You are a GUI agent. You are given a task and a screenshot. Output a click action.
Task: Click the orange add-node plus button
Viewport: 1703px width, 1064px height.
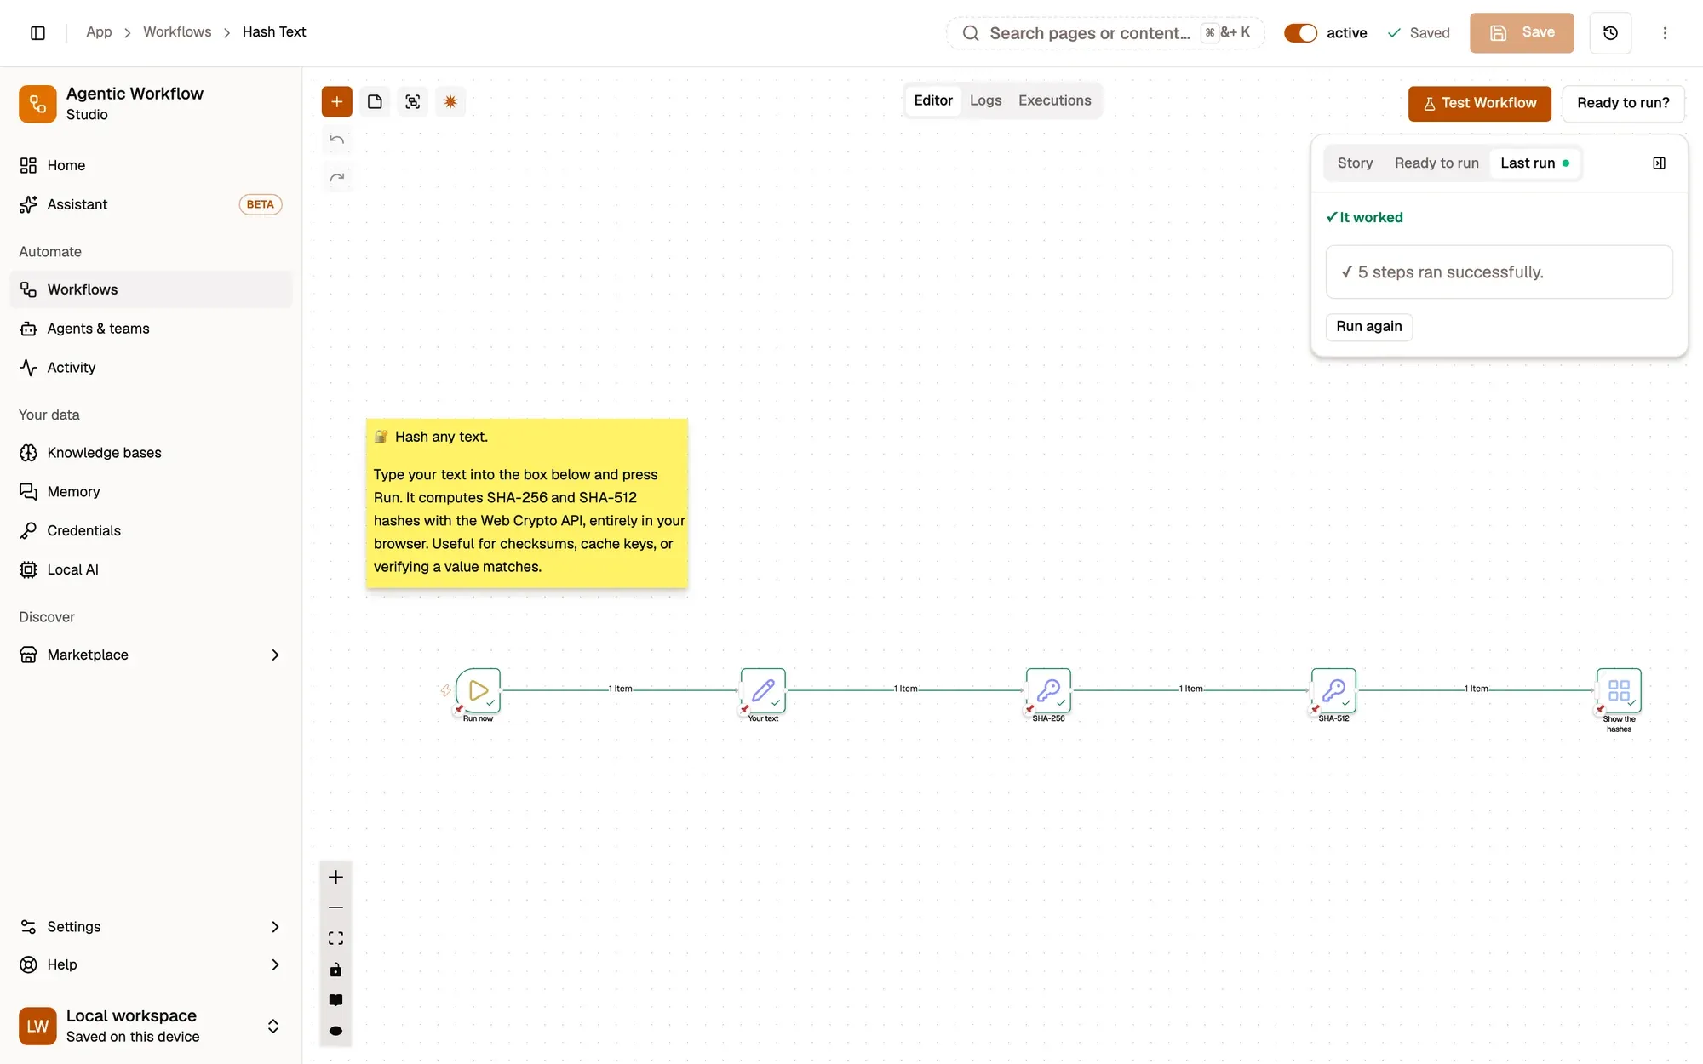[x=336, y=102]
